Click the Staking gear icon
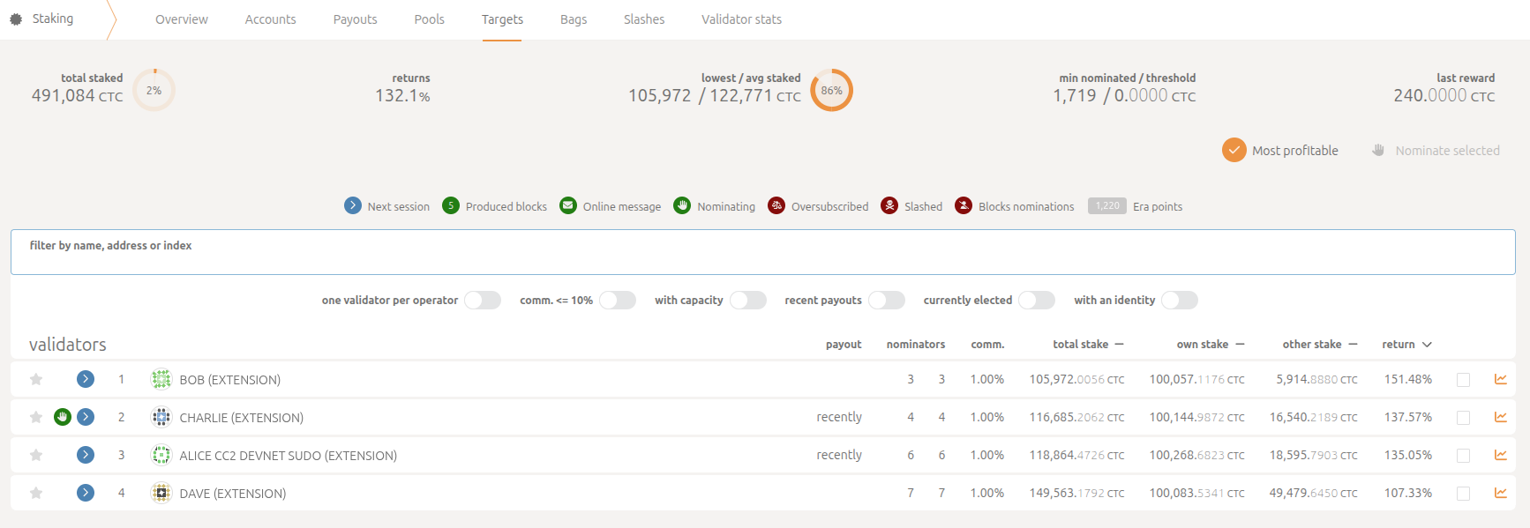1530x528 pixels. (x=16, y=19)
